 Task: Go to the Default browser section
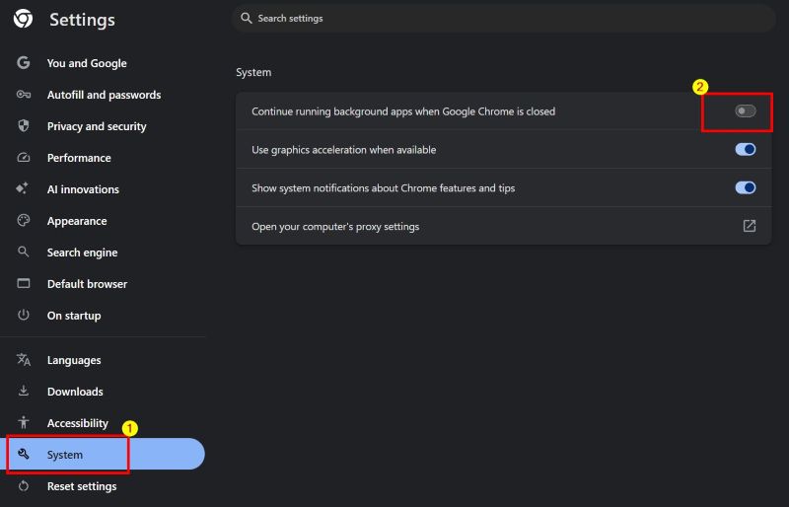(87, 284)
